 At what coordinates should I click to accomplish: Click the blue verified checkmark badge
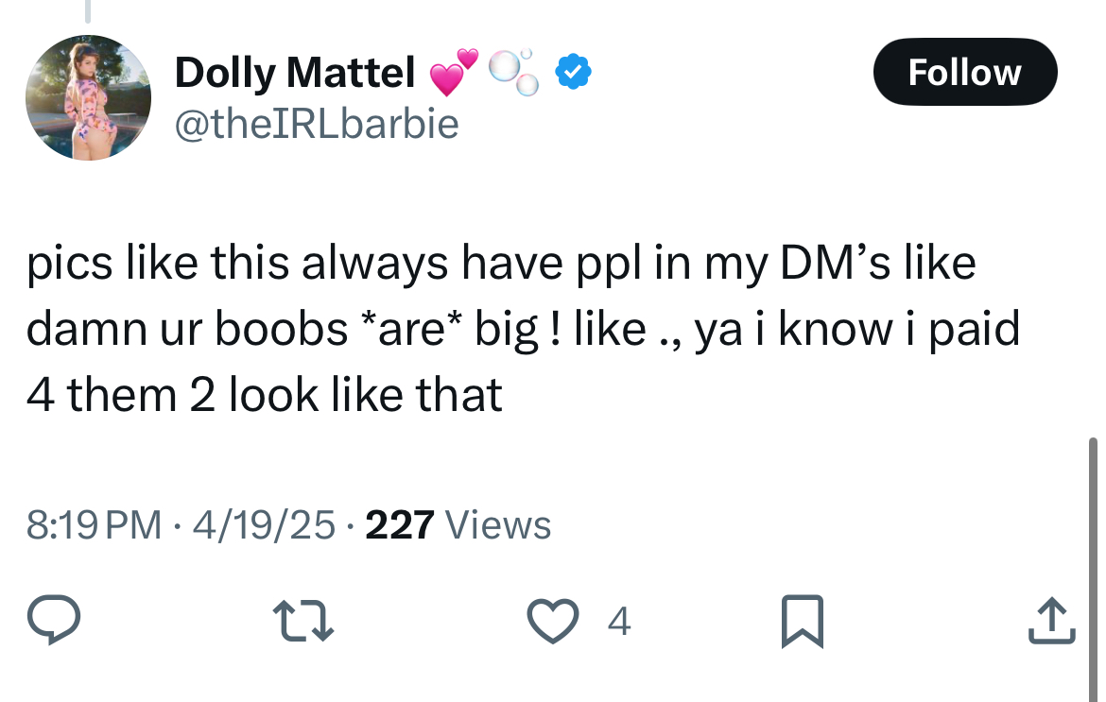[x=574, y=71]
